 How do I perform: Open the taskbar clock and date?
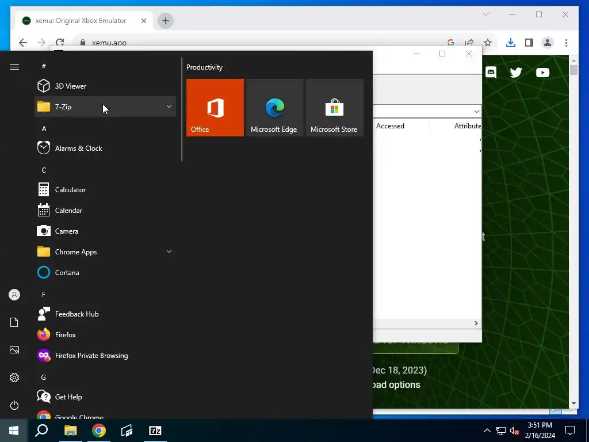[540, 430]
